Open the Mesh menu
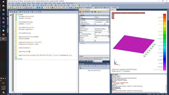 33,3
